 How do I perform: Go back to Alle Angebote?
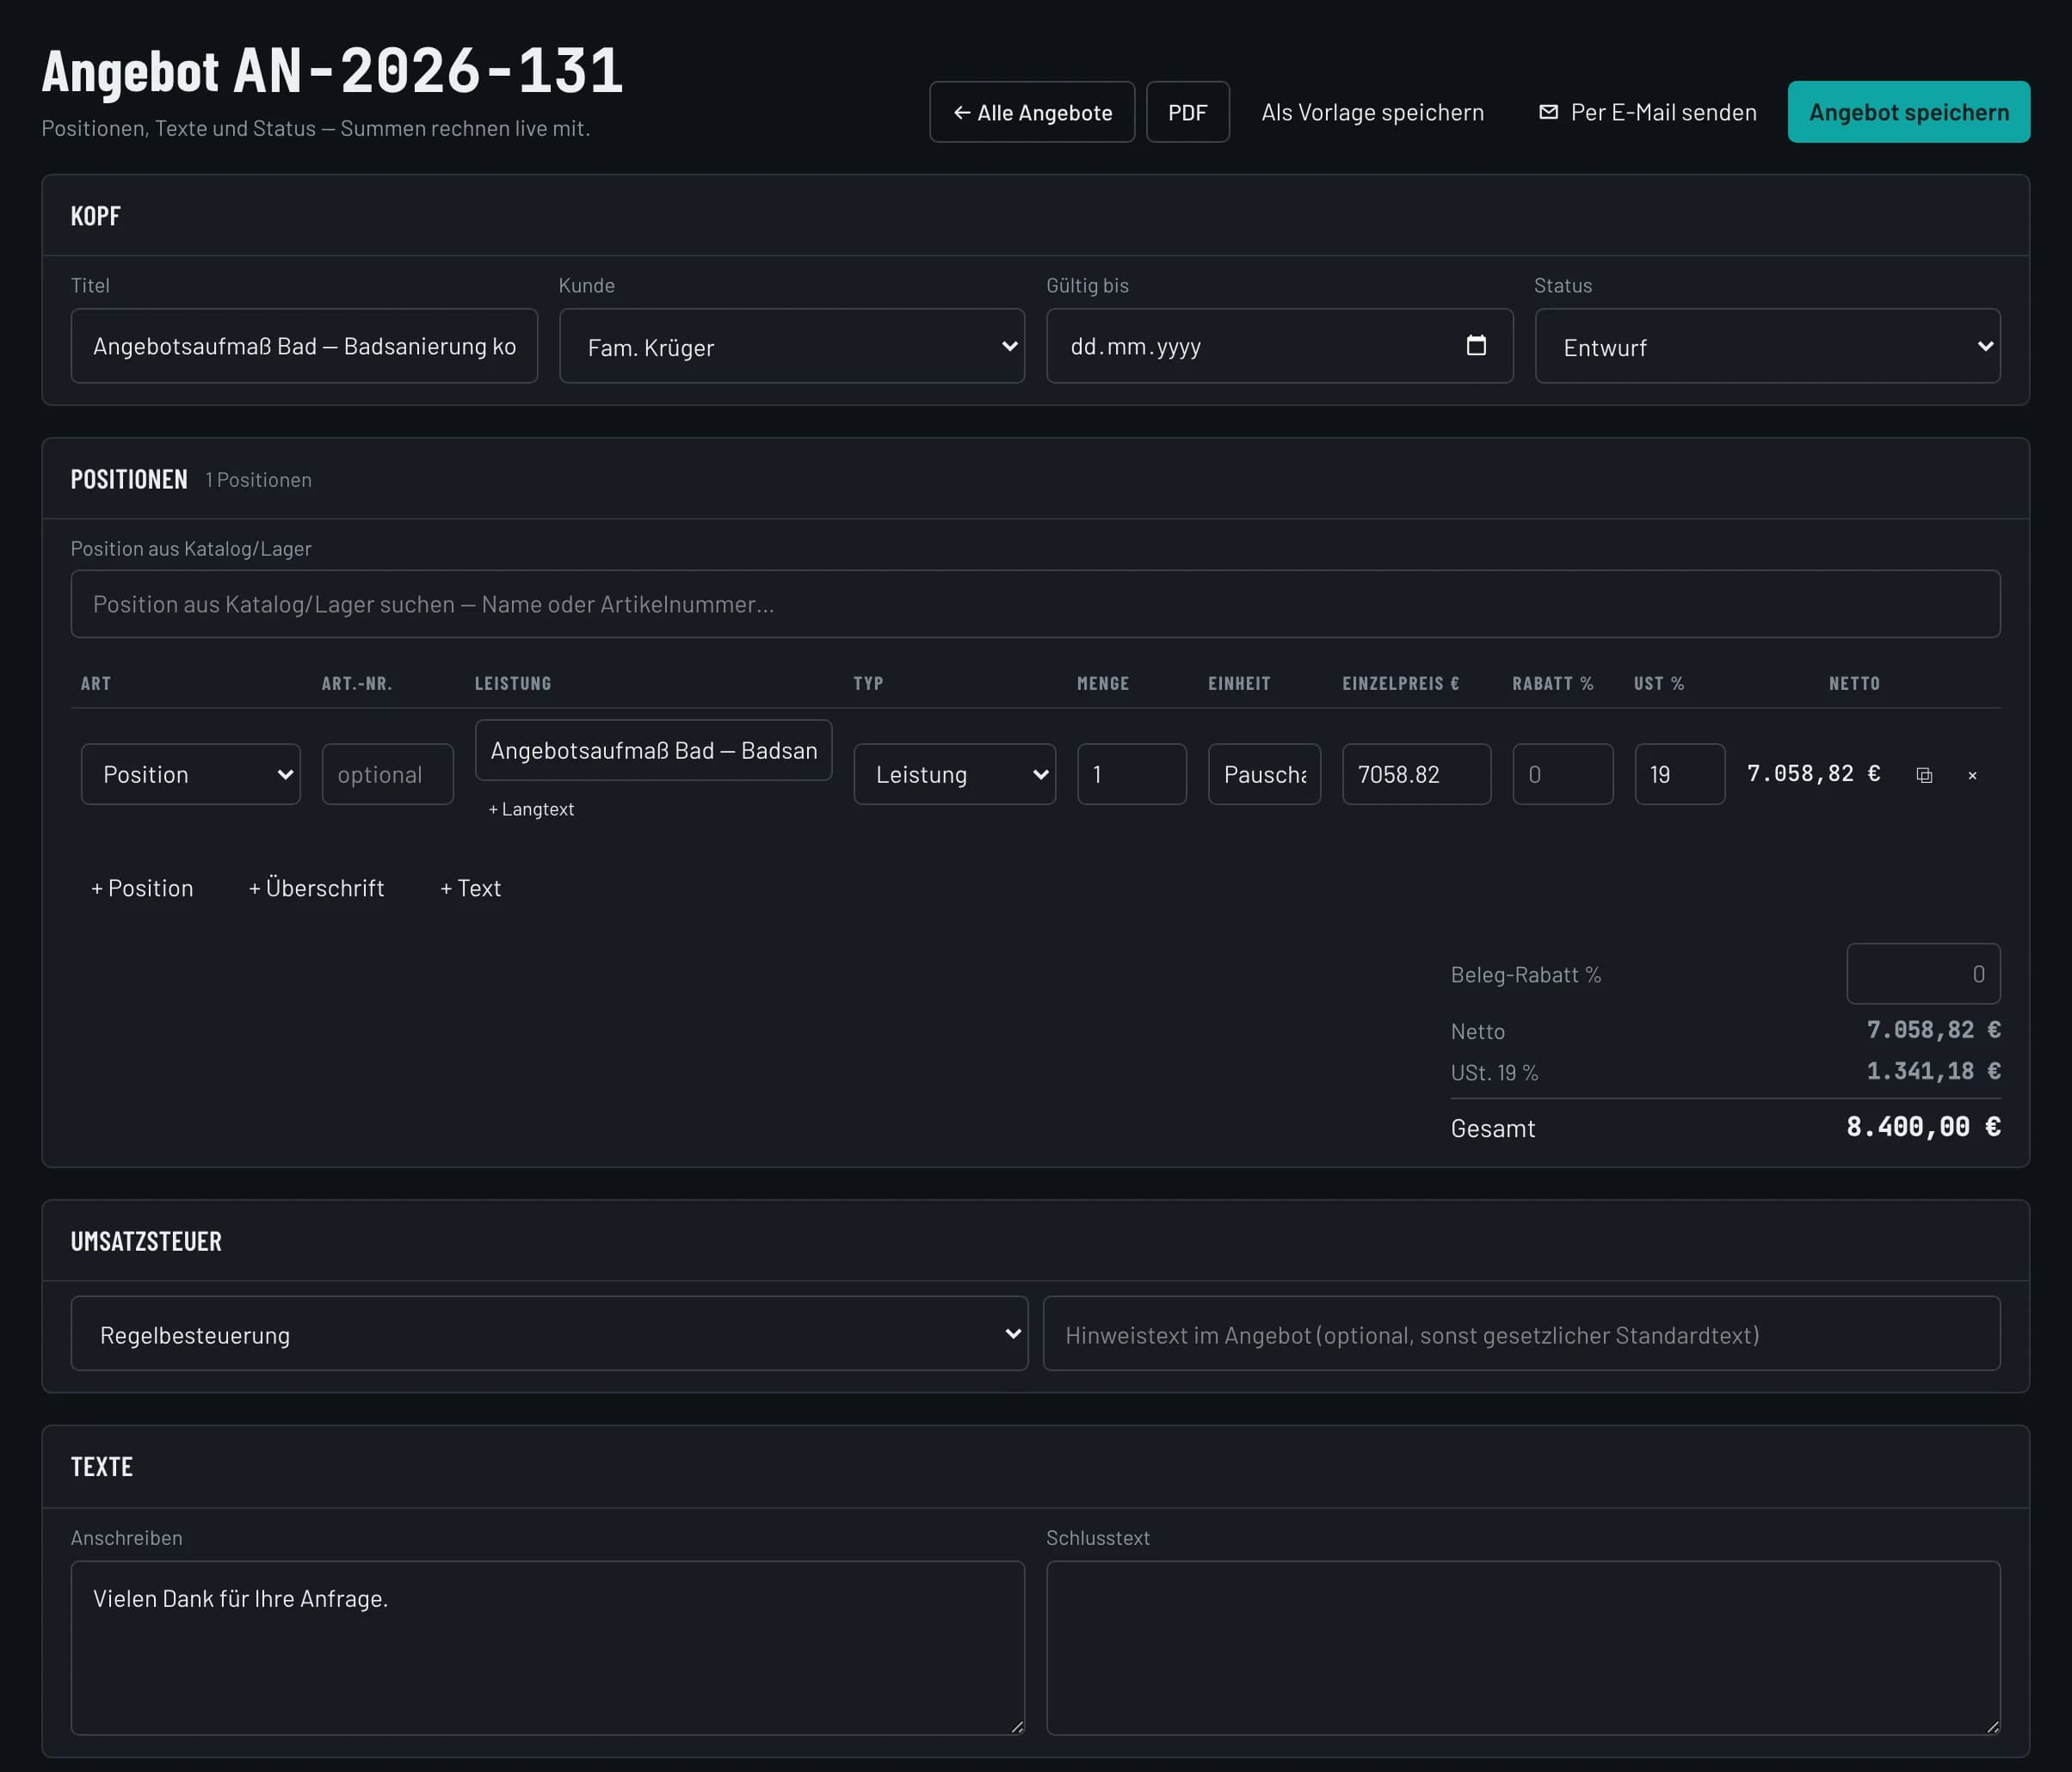(1032, 112)
